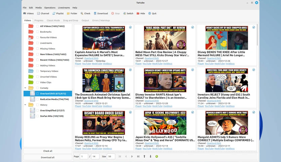Tick the Bookmarks checkbox
This screenshot has width=281, height=162.
pos(37,32)
